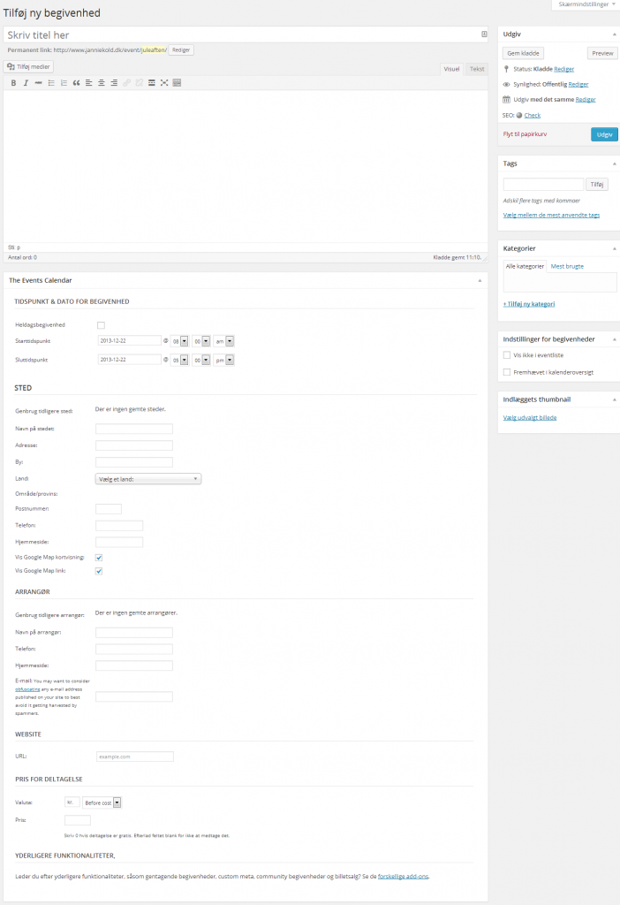Image resolution: width=620 pixels, height=905 pixels.
Task: Click the insert link icon
Action: pyautogui.click(x=127, y=83)
